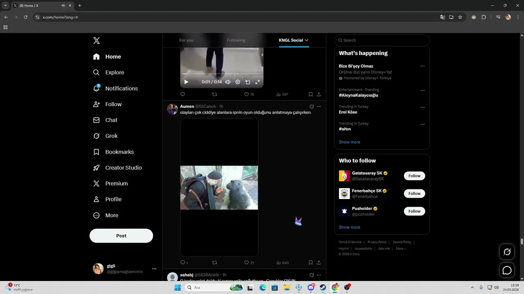Open the gorilla image in Aumen's post

(219, 187)
